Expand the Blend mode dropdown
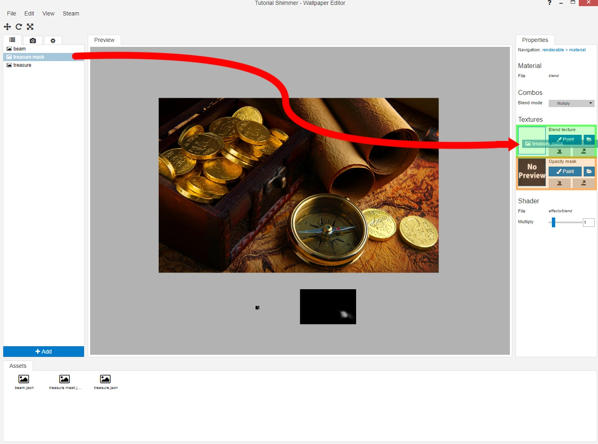 [571, 103]
